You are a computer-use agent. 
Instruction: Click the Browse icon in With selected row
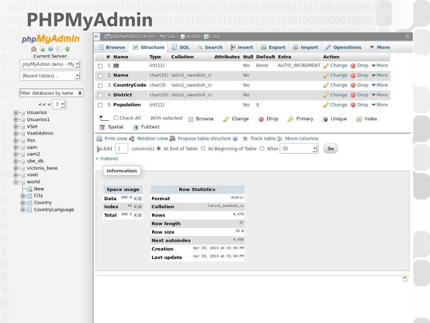[191, 119]
